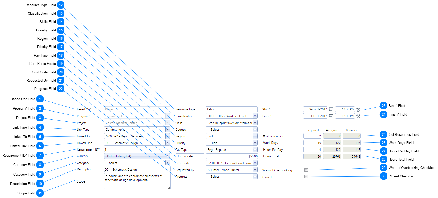Click the Hours Total Assigned value 29768
The width and height of the screenshot is (438, 198).
pos(332,156)
